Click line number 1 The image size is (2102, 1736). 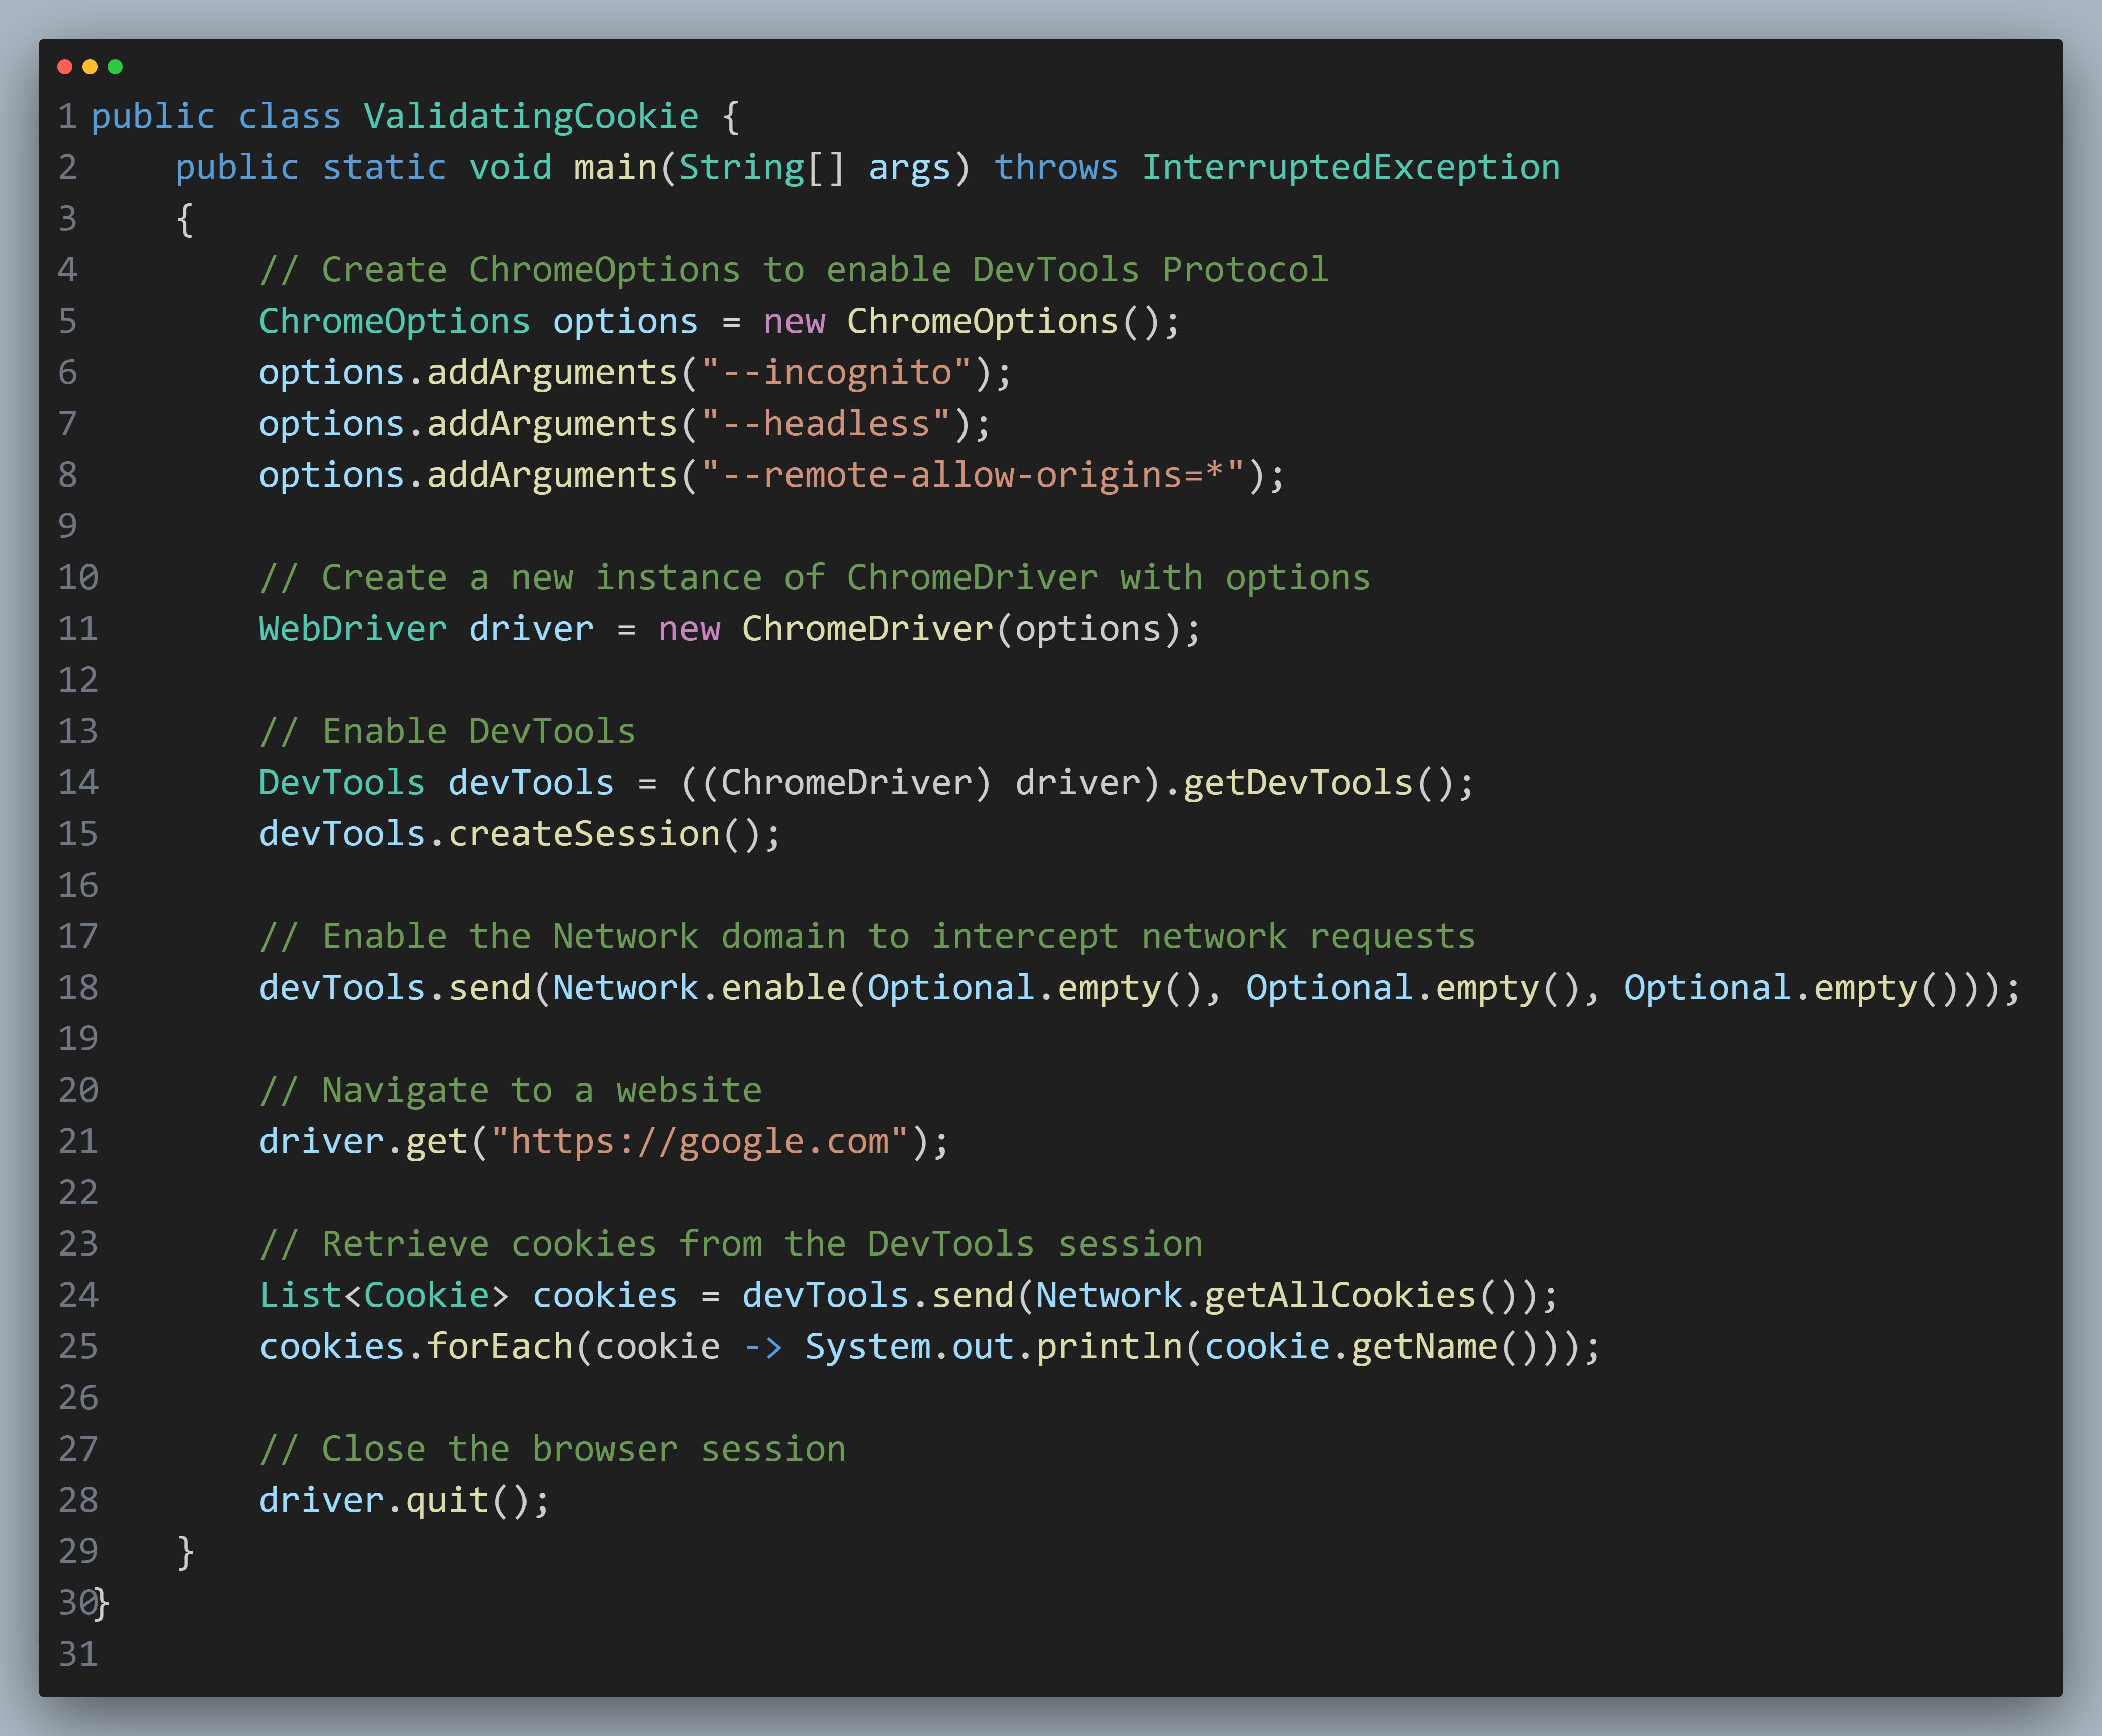point(66,115)
